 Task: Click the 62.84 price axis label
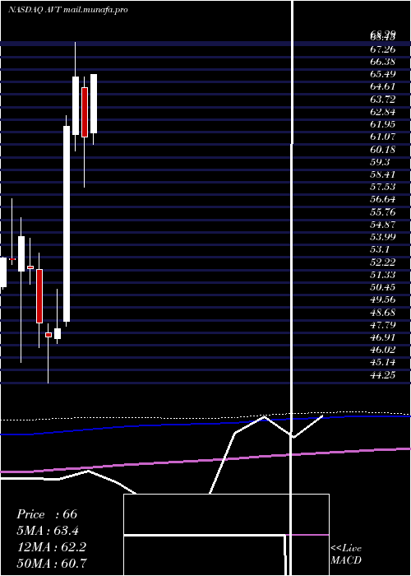coord(383,112)
